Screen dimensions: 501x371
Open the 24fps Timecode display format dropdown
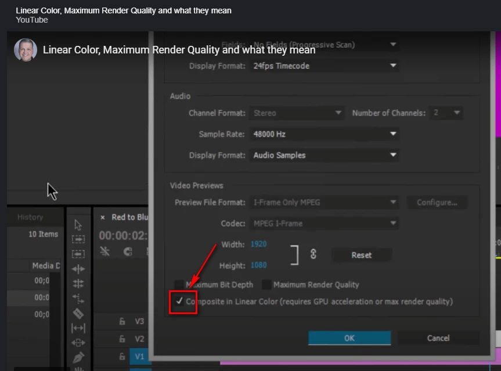coord(324,66)
